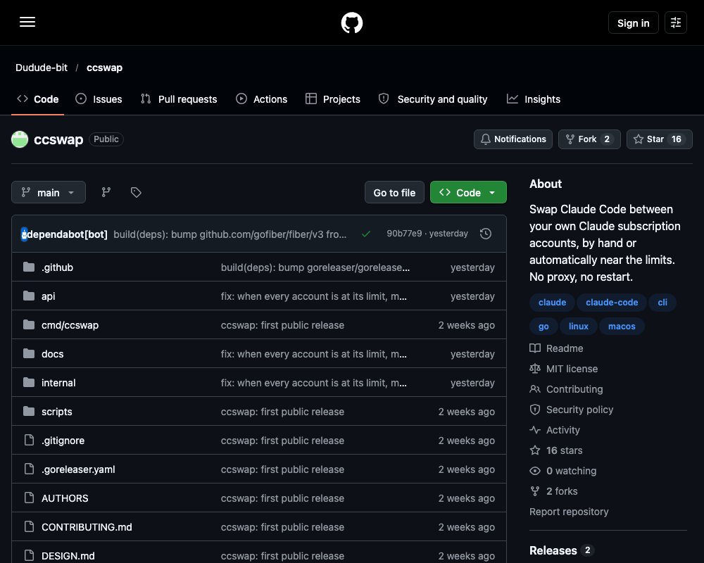Image resolution: width=704 pixels, height=563 pixels.
Task: Open the internal folder
Action: coord(58,383)
